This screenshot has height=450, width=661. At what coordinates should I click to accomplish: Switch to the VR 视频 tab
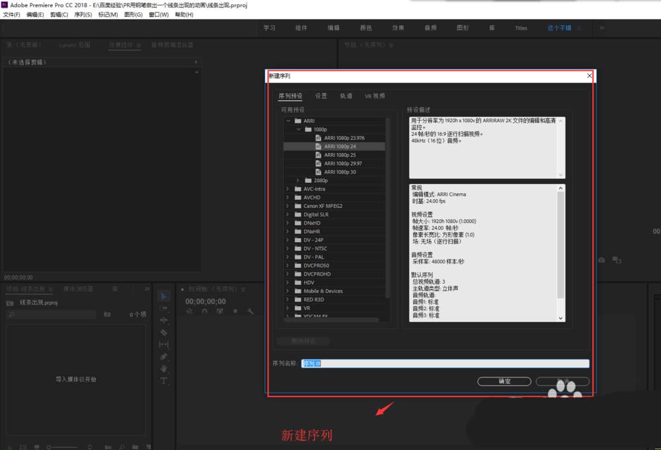(x=375, y=96)
